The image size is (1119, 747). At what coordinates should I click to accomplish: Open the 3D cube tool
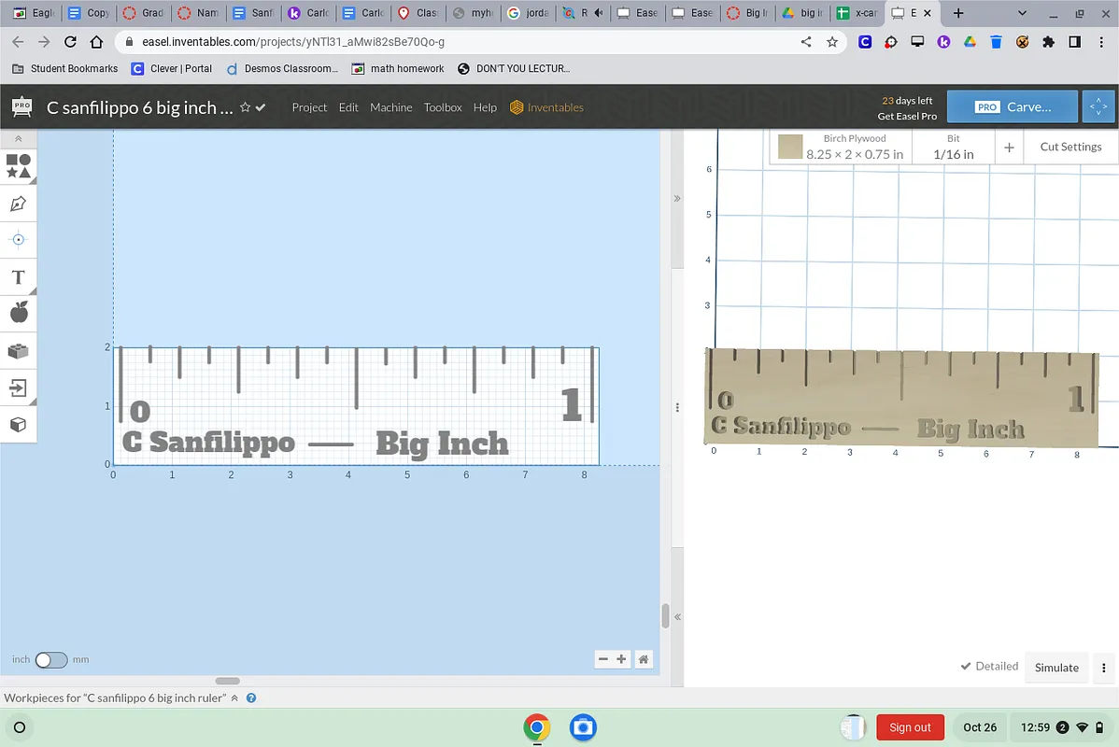19,425
